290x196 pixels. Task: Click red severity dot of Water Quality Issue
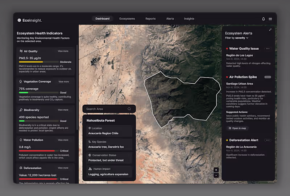(227, 49)
